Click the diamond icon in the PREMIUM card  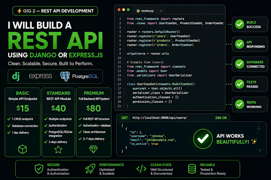coord(93,149)
